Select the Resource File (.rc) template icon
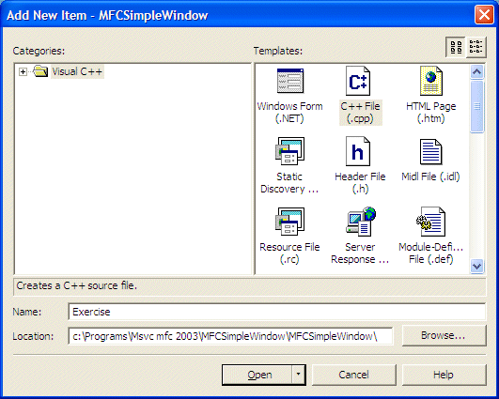This screenshot has height=399, width=499. [x=290, y=222]
